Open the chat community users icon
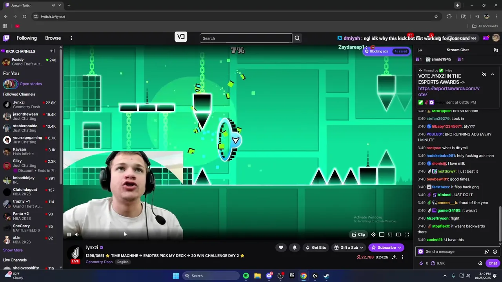Screen dimensions: 502x282 coord(496,50)
